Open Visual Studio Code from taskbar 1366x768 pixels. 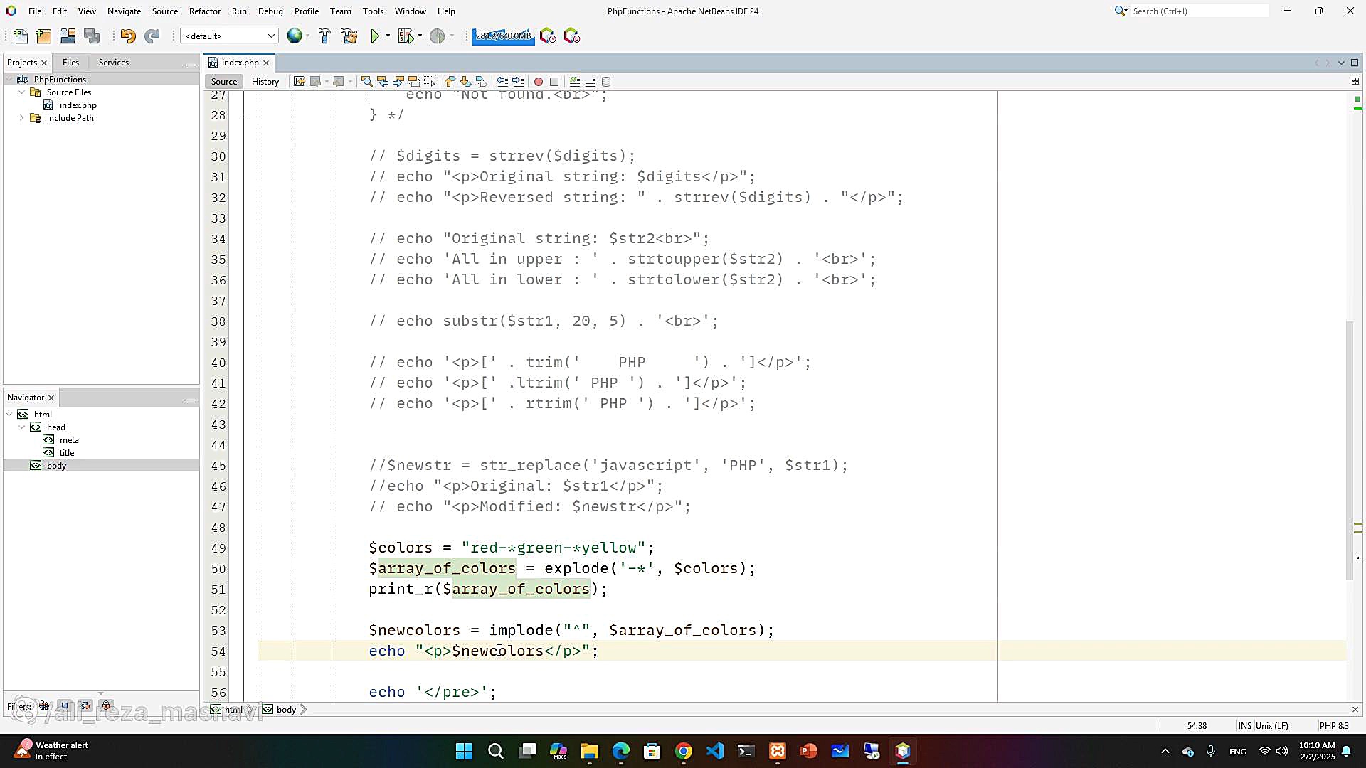(x=715, y=751)
